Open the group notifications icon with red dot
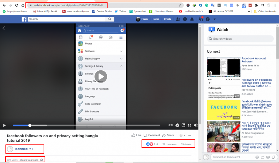This screenshot has height=163, width=279. click(201, 19)
